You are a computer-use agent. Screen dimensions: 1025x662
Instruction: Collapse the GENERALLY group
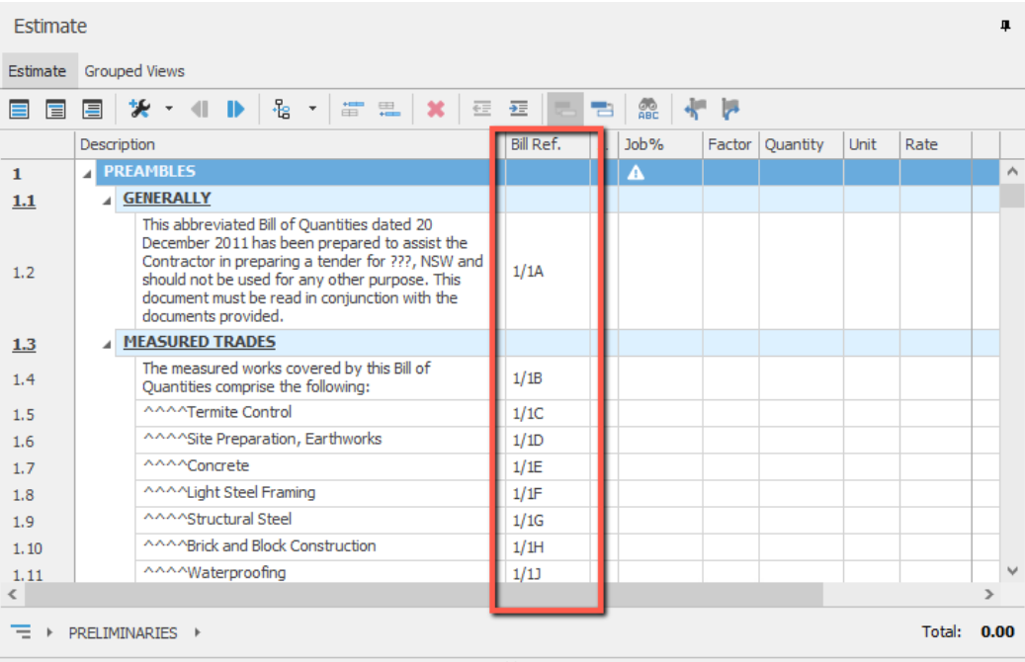[108, 200]
